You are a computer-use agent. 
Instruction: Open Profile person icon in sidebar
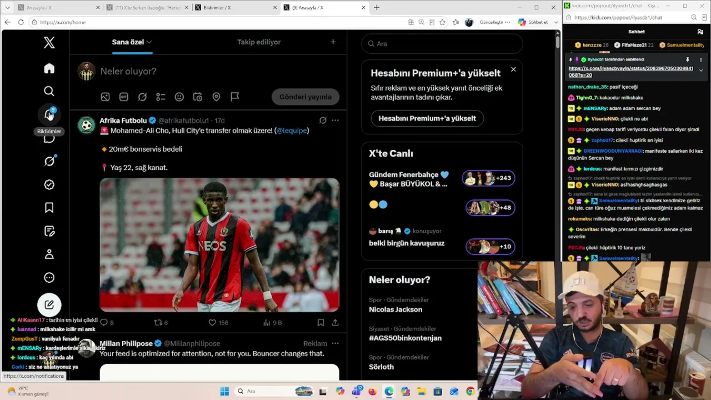coord(49,254)
